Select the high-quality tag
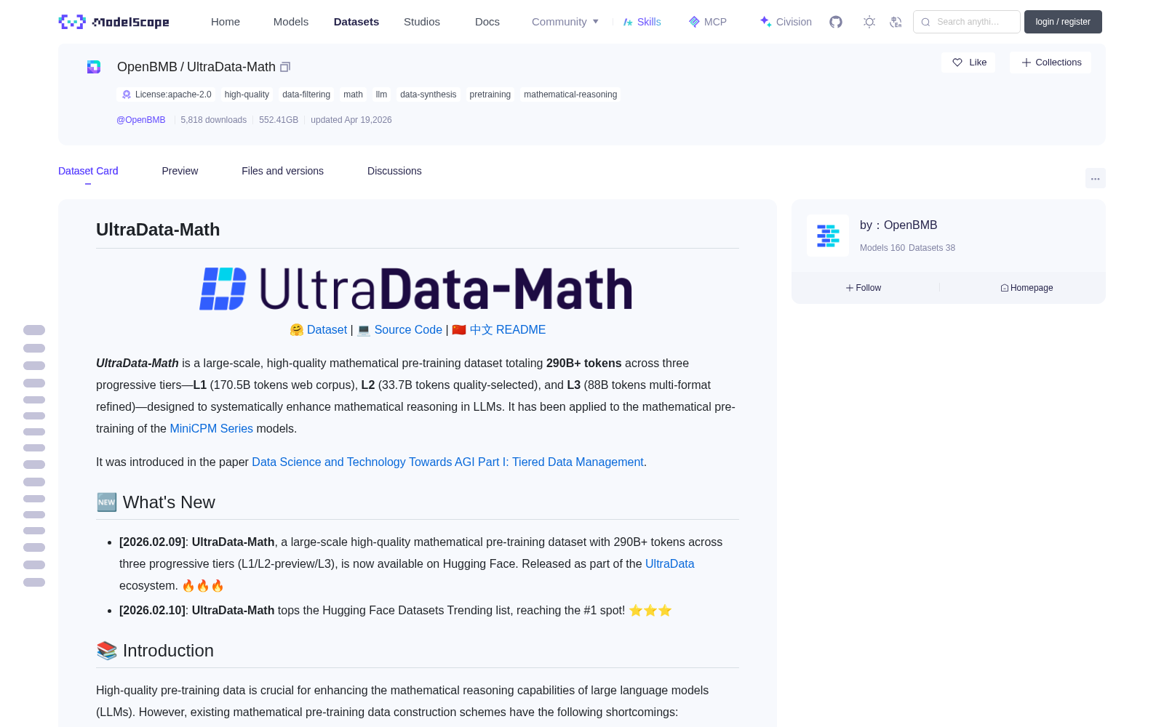 247,95
